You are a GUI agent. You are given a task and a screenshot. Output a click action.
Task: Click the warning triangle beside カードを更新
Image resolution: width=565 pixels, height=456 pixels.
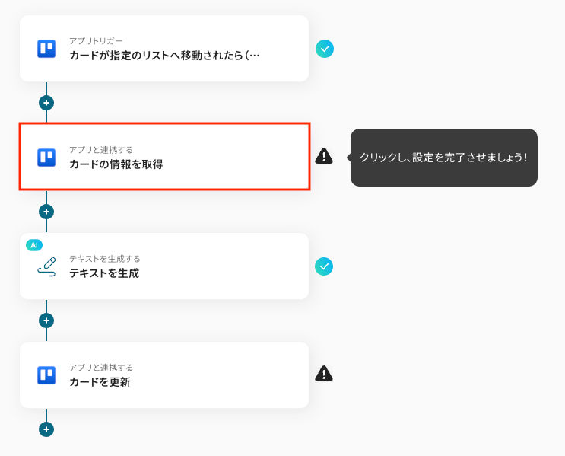[x=324, y=374]
